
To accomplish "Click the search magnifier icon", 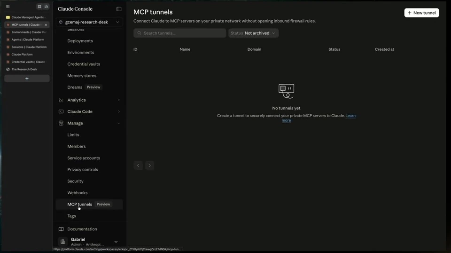I will coord(139,33).
